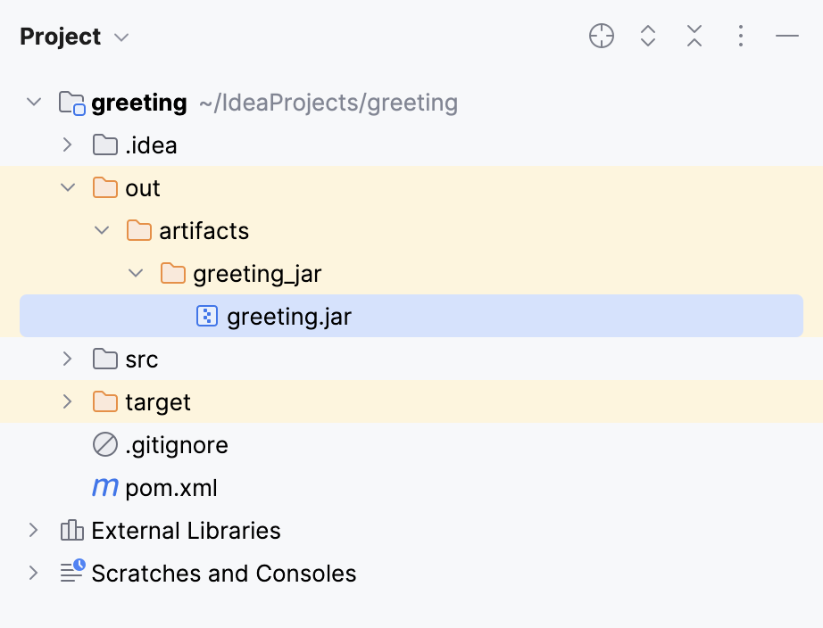Click the Select Opened File target icon
This screenshot has height=628, width=823.
point(601,36)
